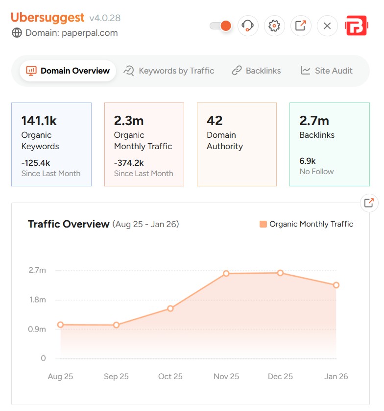Click the Organic Monthly Traffic legend swatch
This screenshot has height=411, width=384.
pyautogui.click(x=263, y=224)
